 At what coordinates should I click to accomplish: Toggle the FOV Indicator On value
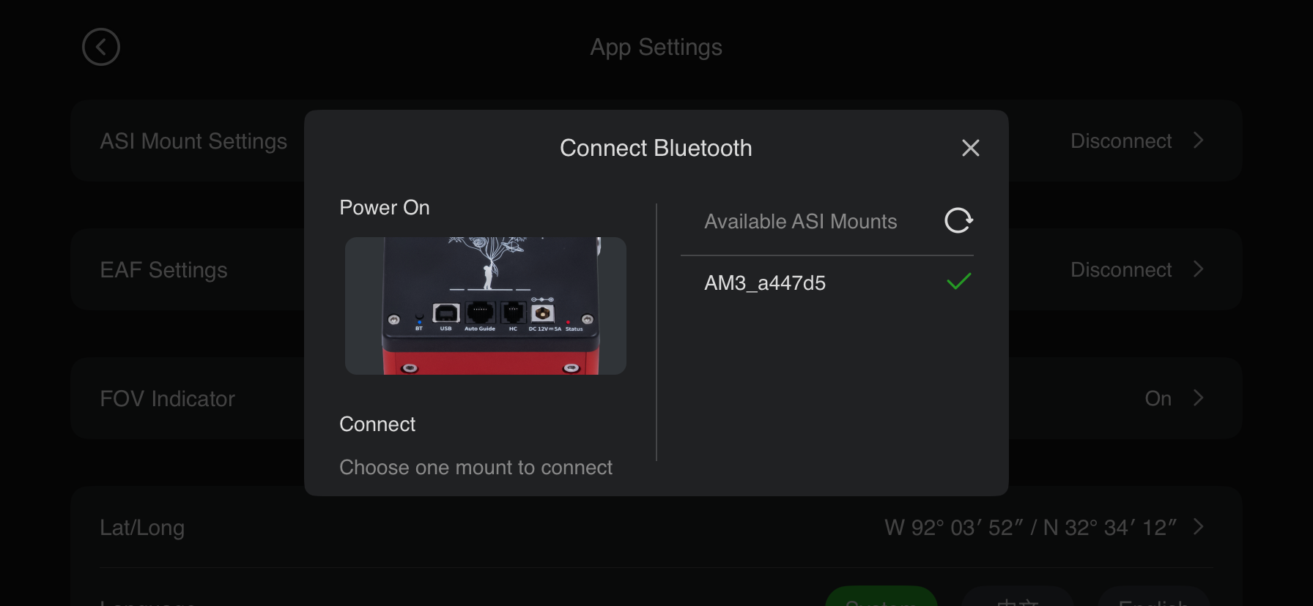pyautogui.click(x=1158, y=399)
